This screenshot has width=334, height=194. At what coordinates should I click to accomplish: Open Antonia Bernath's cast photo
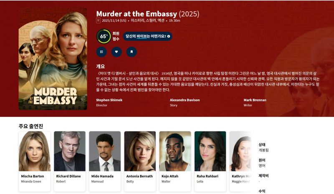click(140, 151)
